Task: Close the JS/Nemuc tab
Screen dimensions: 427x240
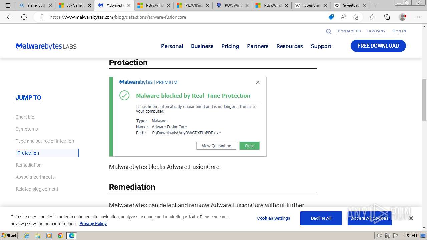Action: [89, 5]
